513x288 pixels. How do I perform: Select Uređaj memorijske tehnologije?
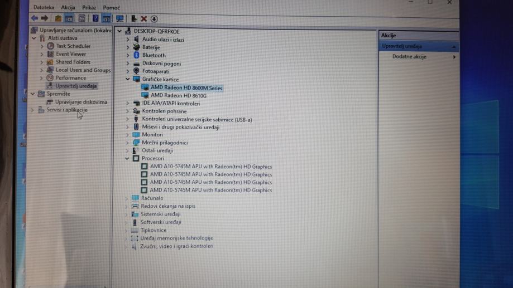point(176,238)
